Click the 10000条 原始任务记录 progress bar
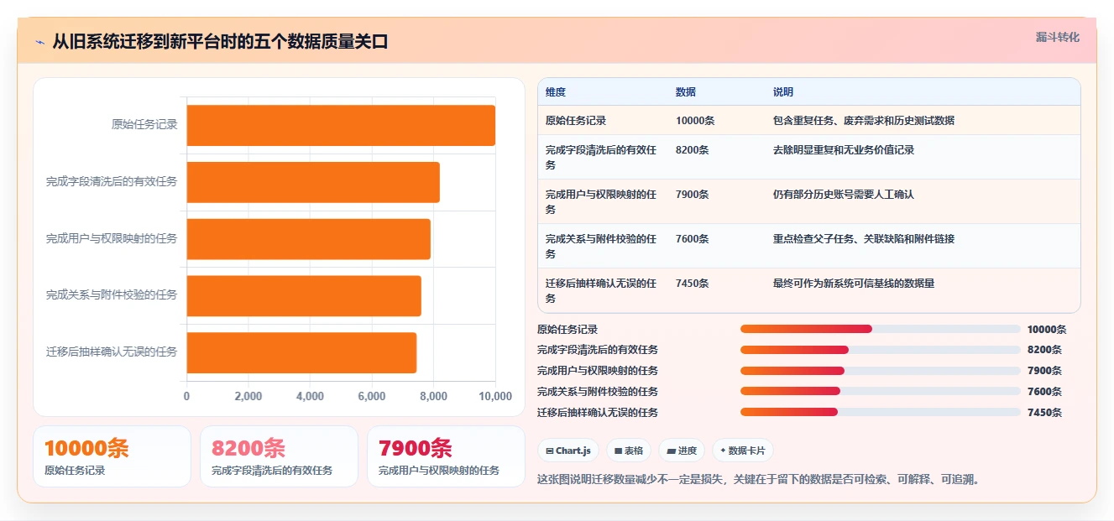The height and width of the screenshot is (521, 1114). pos(881,329)
